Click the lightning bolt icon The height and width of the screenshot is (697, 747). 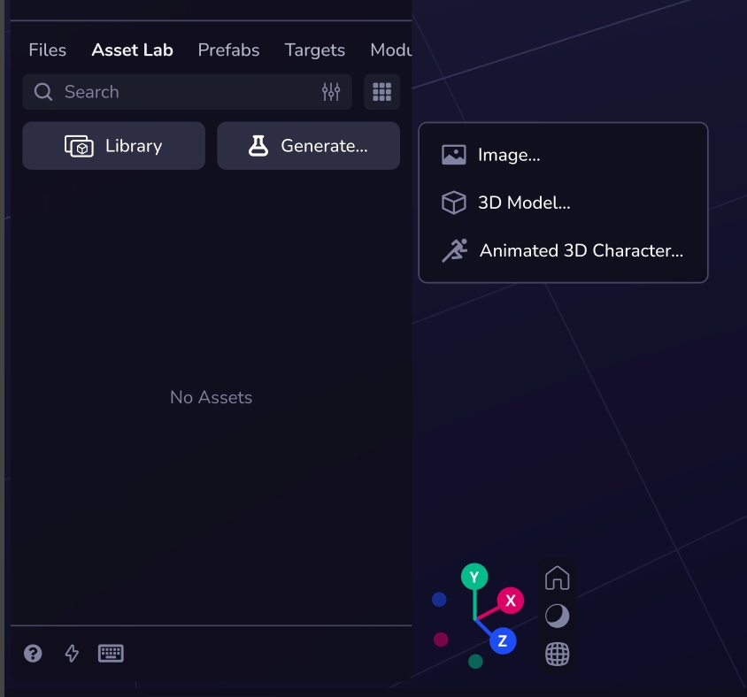tap(73, 654)
